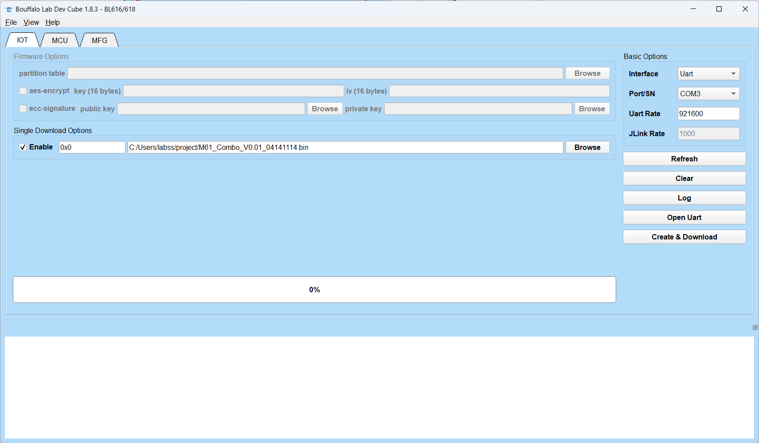Browse for the ecc private key file
759x443 pixels.
[592, 109]
